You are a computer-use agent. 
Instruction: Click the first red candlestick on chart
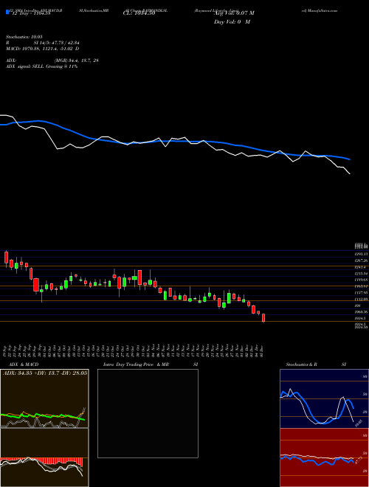pos(6,258)
